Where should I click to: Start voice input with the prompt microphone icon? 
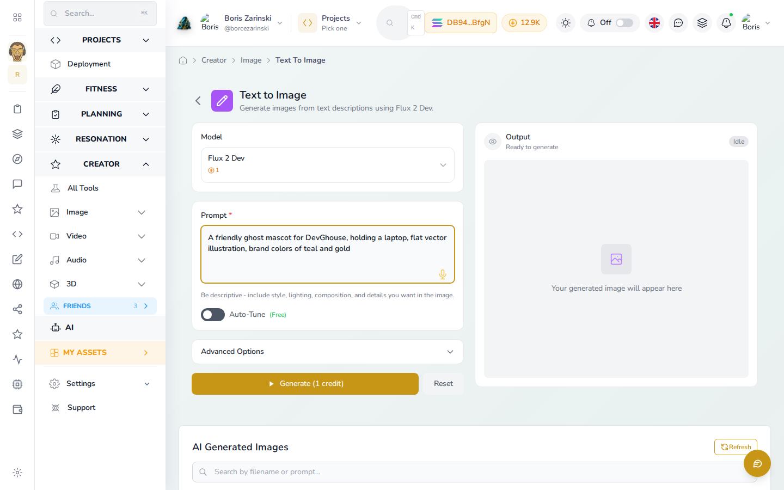(x=443, y=274)
